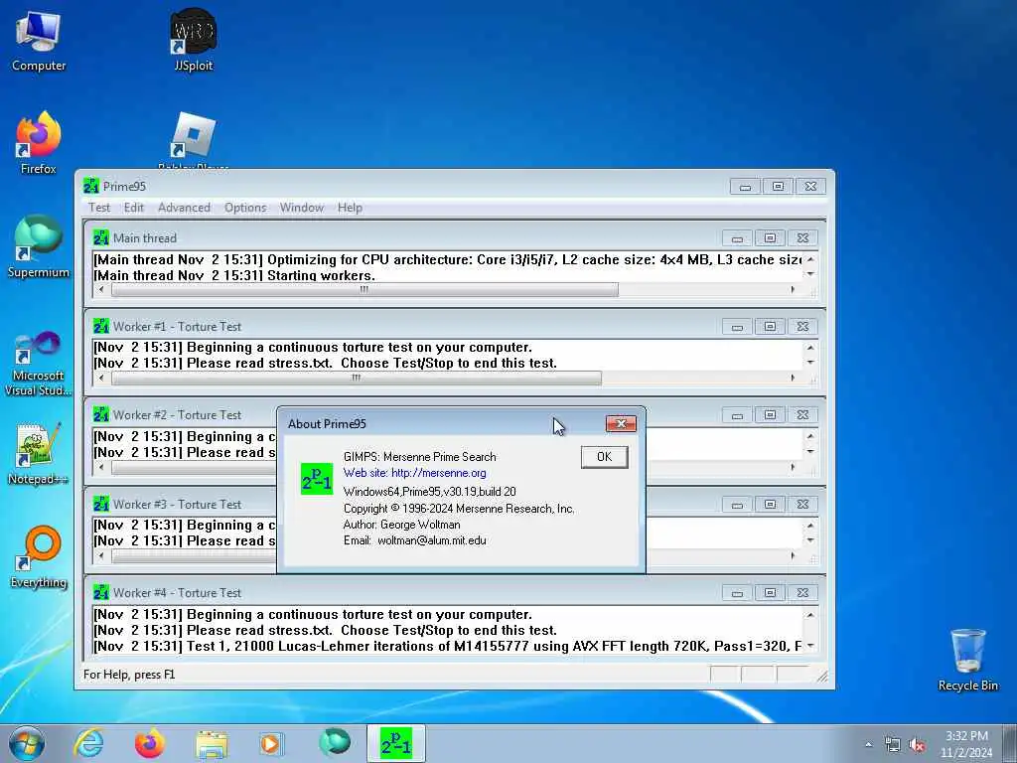Viewport: 1017px width, 763px height.
Task: Click Worker #3 scroll right arrow
Action: pyautogui.click(x=793, y=555)
